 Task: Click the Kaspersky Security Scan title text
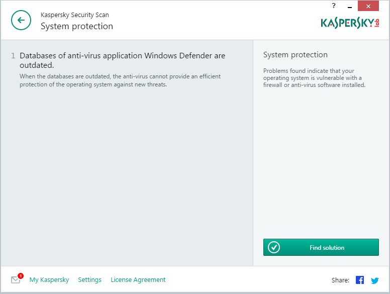74,15
